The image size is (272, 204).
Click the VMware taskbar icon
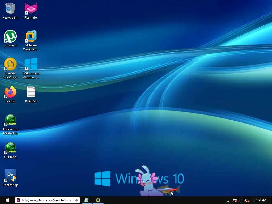(x=98, y=200)
